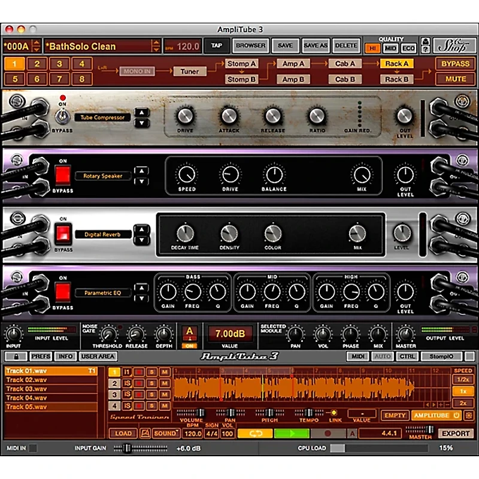This screenshot has width=479, height=479.
Task: Click the lock icon above the track list
Action: click(x=16, y=356)
